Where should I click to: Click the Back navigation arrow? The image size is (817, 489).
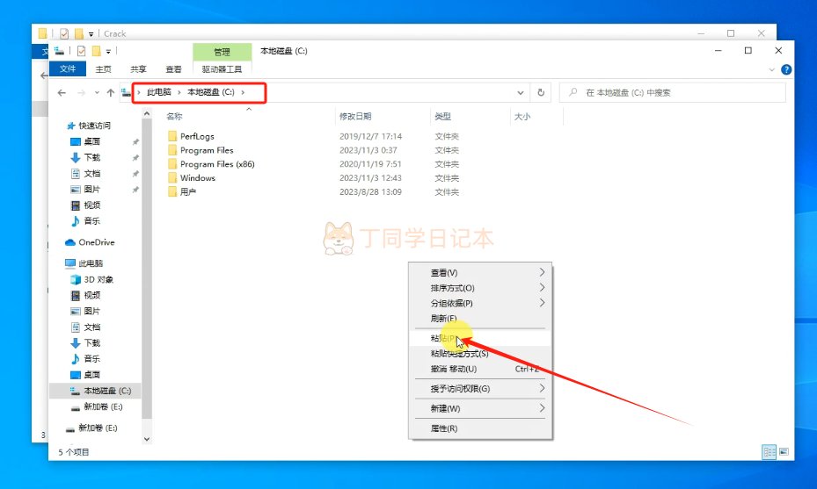(x=62, y=92)
